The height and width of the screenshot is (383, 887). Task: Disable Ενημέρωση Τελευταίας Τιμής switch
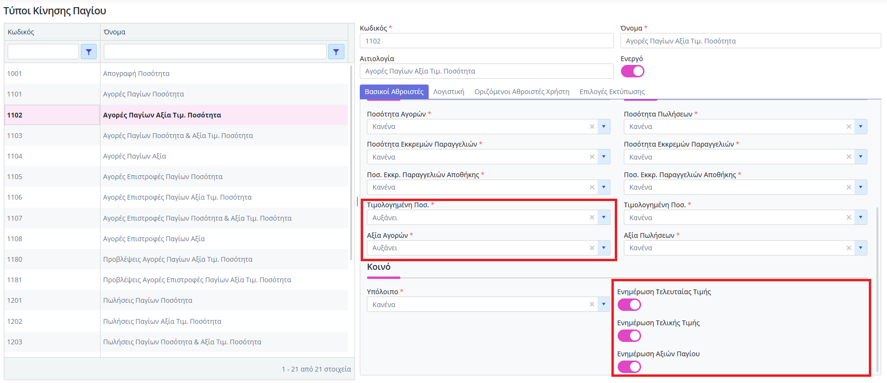coord(629,305)
